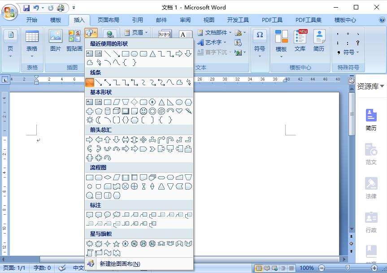This screenshot has height=273, width=387.
Task: Select the Smiley Face in 基本形状
Action: (143, 111)
